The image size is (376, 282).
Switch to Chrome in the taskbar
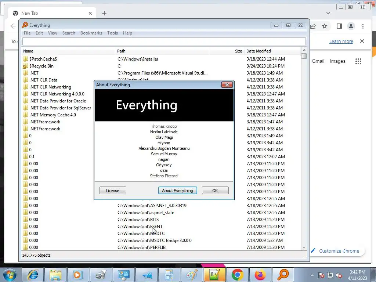238,275
